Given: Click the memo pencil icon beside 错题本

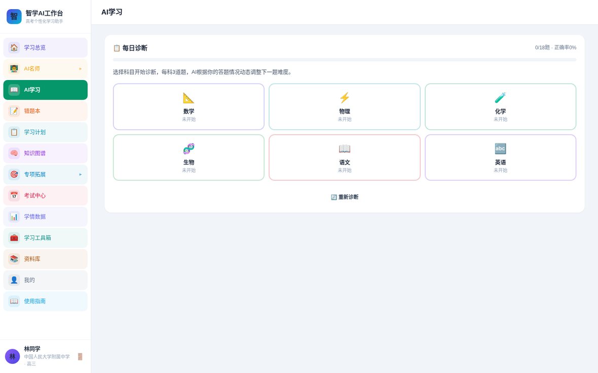Looking at the screenshot, I should (14, 111).
